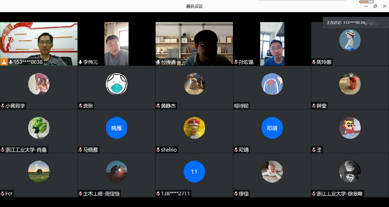Click muted mic icon next to 孙宏磊

tap(236, 62)
